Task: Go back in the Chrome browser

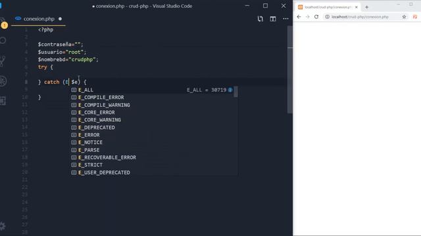Action: point(299,16)
